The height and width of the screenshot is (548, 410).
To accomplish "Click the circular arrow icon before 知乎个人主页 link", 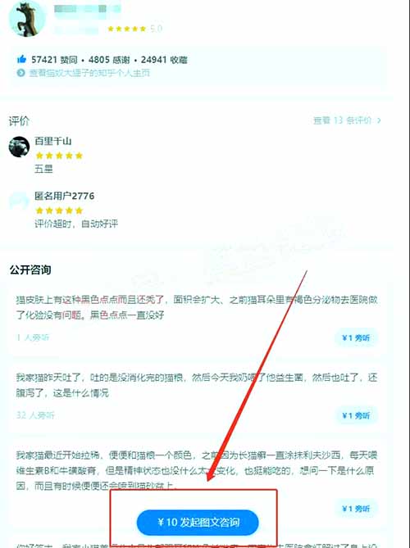I will click(21, 73).
